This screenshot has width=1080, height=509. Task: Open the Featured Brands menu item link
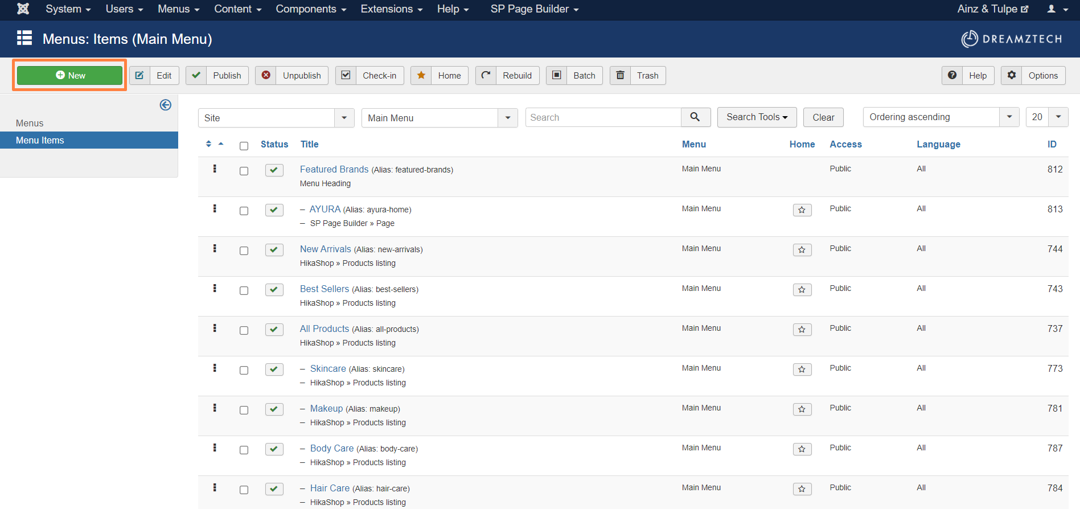(x=334, y=169)
